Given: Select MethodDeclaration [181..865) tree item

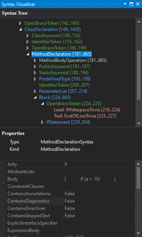Looking at the screenshot, I should coord(62,54).
